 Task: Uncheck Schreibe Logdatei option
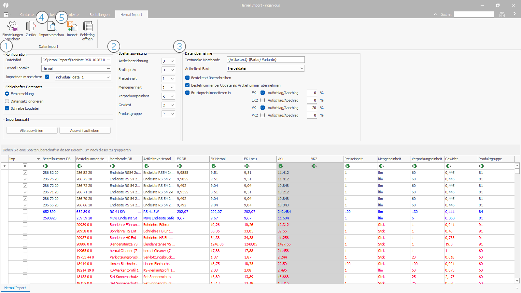coord(7,108)
